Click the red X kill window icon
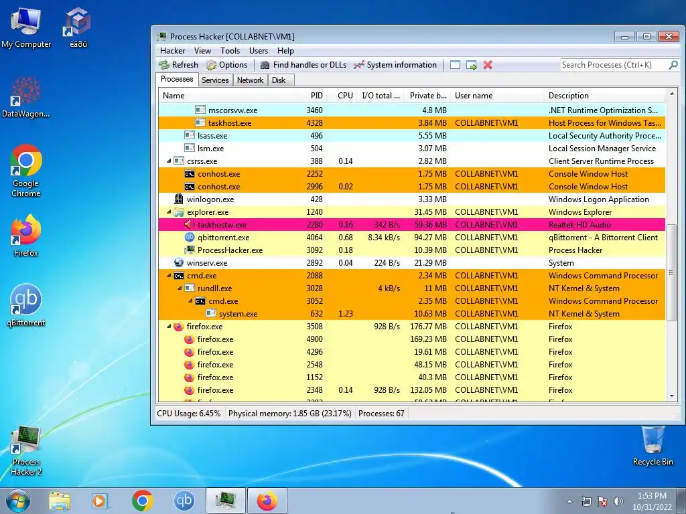686x514 pixels. pyautogui.click(x=488, y=65)
